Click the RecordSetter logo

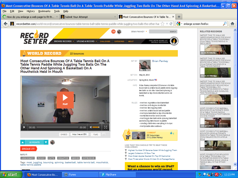pos(35,37)
